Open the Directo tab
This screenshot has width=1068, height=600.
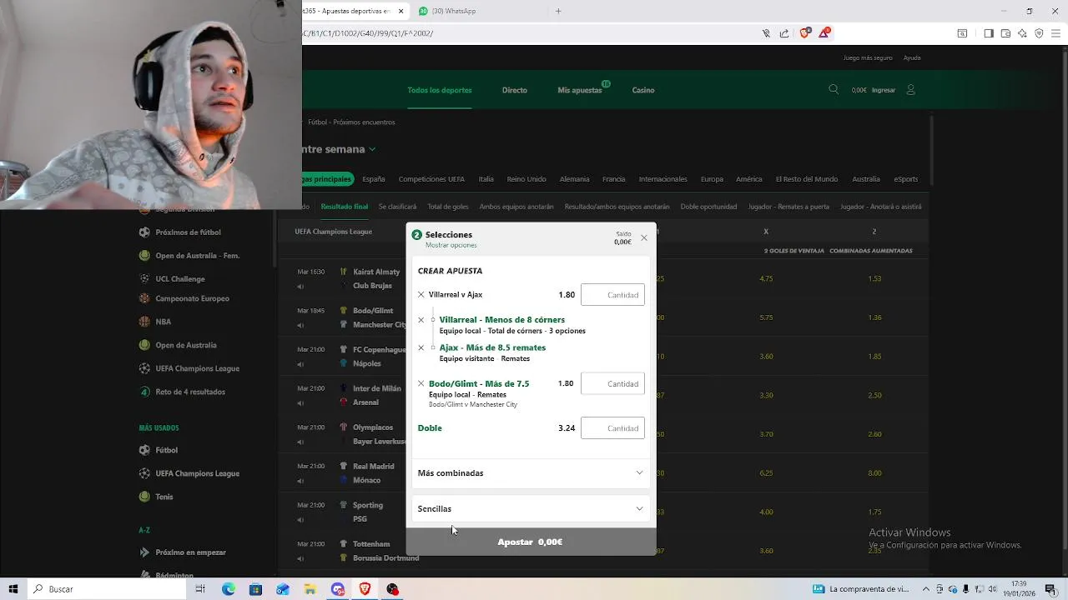click(515, 90)
